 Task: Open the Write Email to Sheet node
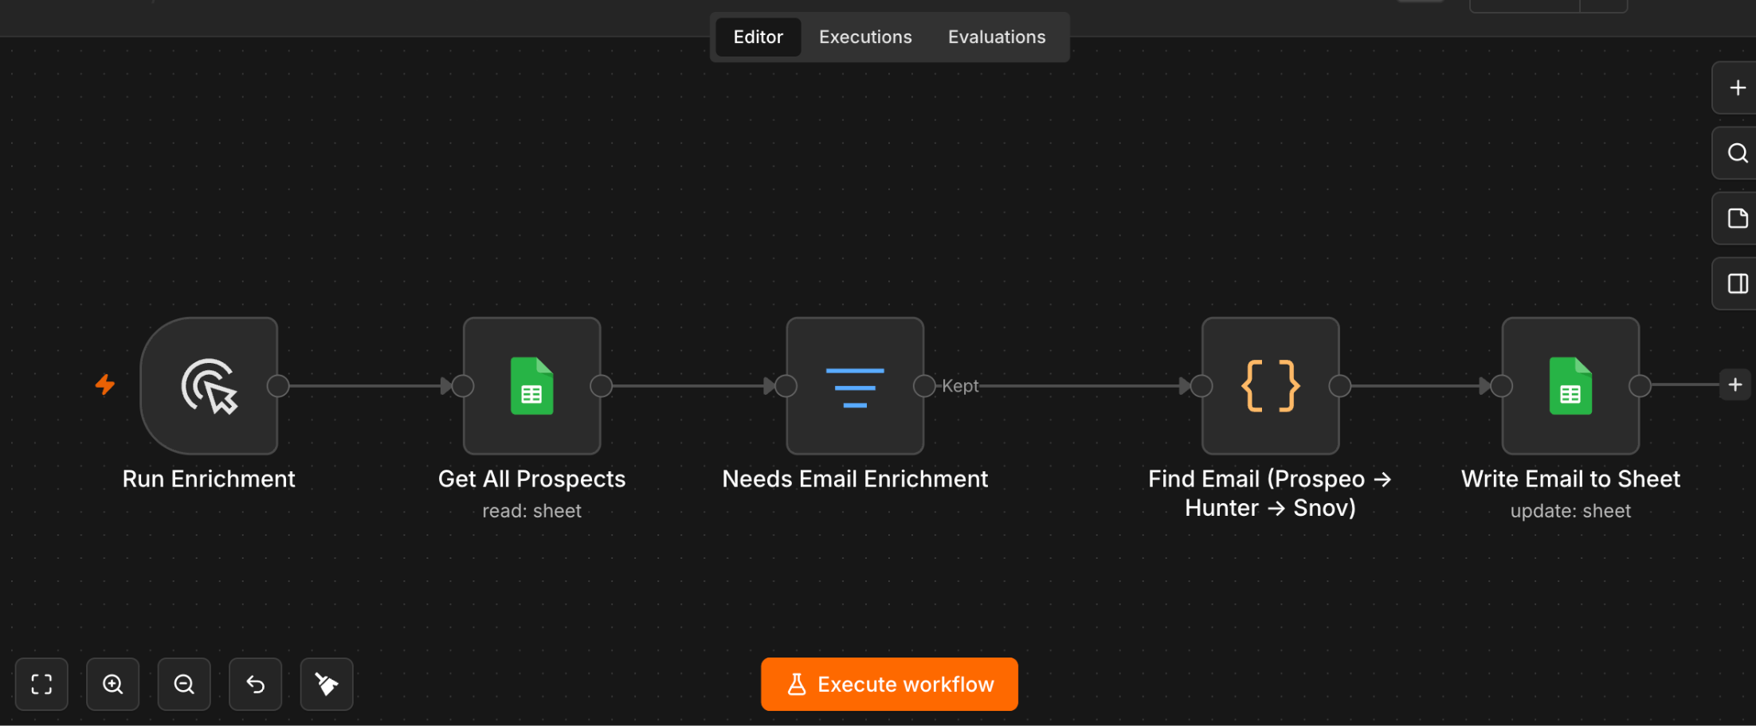[x=1570, y=386]
